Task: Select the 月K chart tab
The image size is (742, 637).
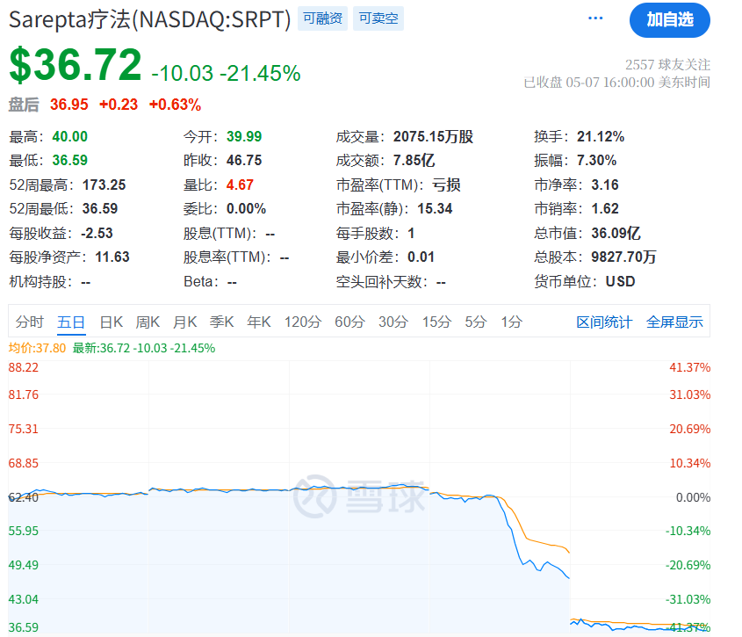Action: 184,322
